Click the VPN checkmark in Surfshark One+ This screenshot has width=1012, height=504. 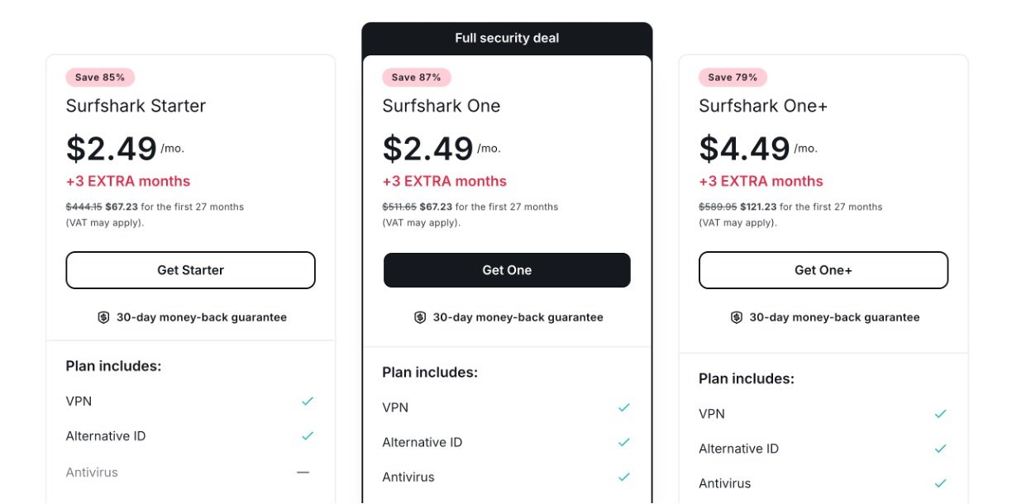940,414
